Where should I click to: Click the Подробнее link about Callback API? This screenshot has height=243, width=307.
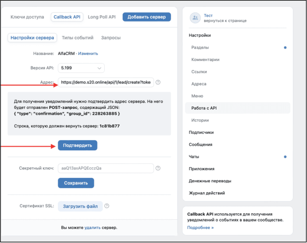[x=200, y=228]
